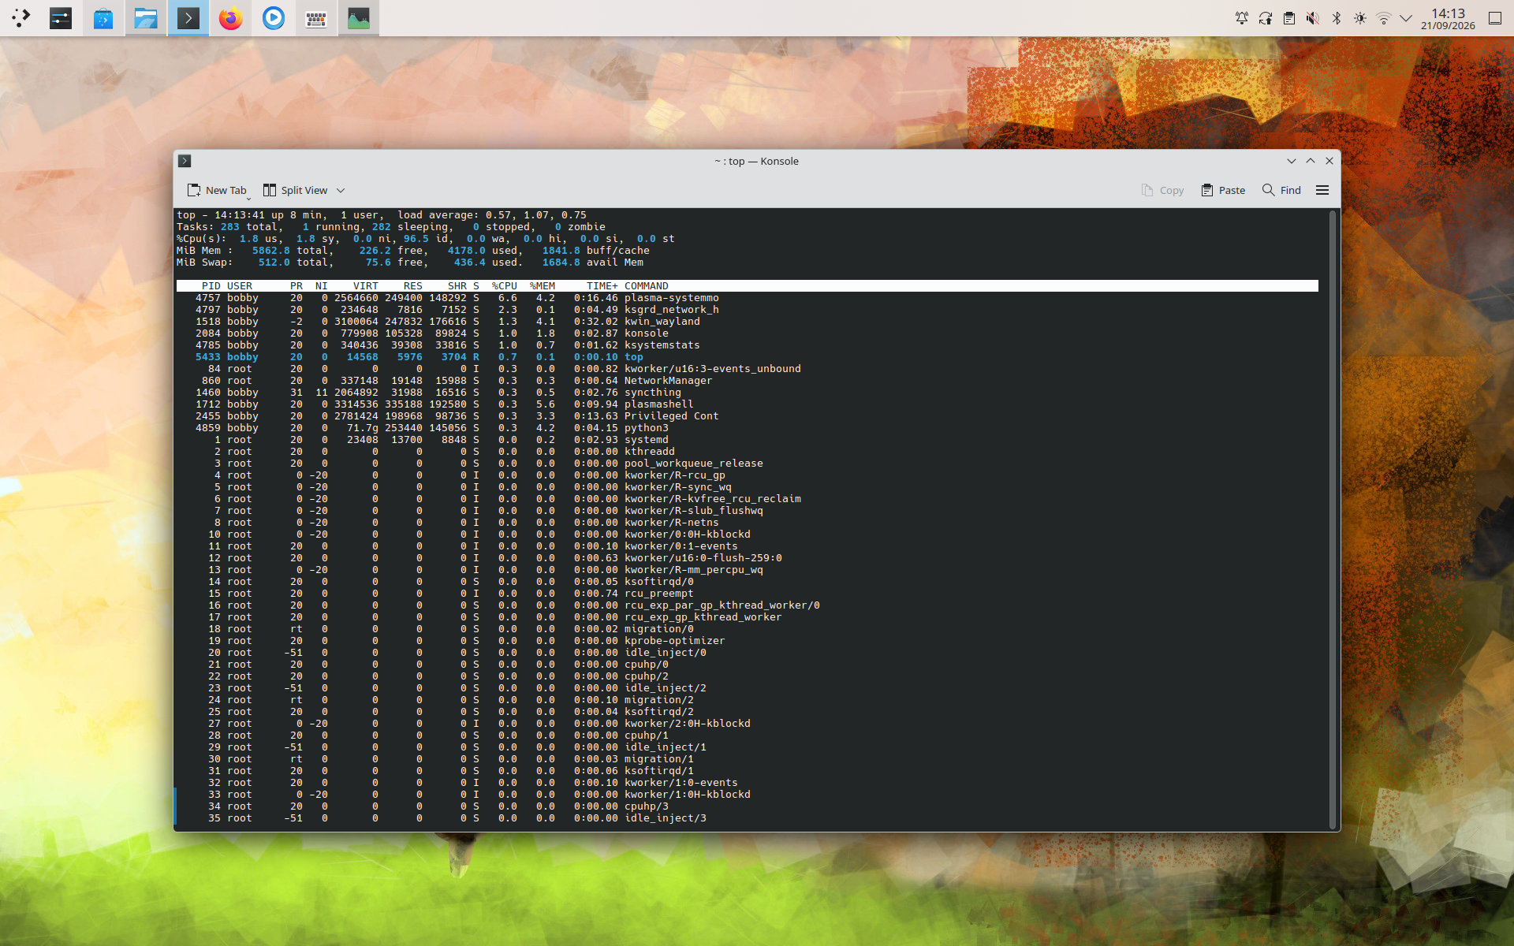This screenshot has height=946, width=1514.
Task: Click the Konsole window title bar text
Action: tap(756, 161)
